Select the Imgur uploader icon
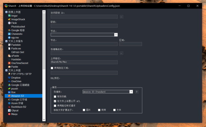The height and width of the screenshot is (127, 206). tap(9, 16)
